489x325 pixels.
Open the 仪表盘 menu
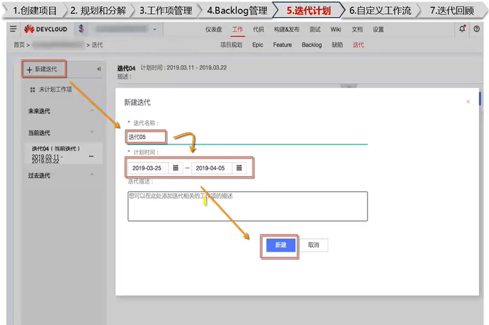pos(214,29)
